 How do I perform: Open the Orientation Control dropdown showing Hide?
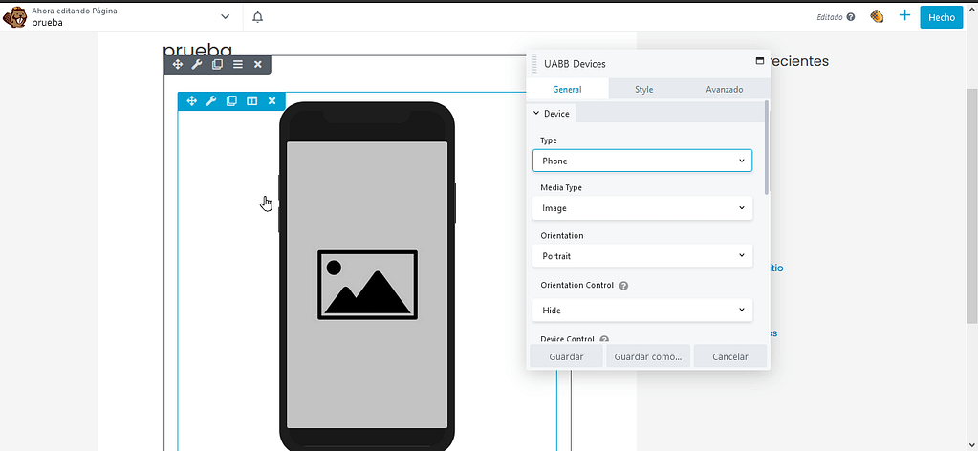642,310
